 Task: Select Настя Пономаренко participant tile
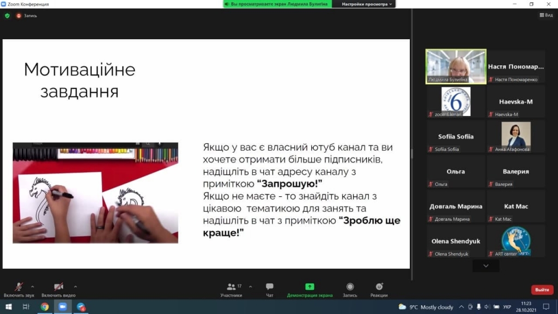[516, 67]
